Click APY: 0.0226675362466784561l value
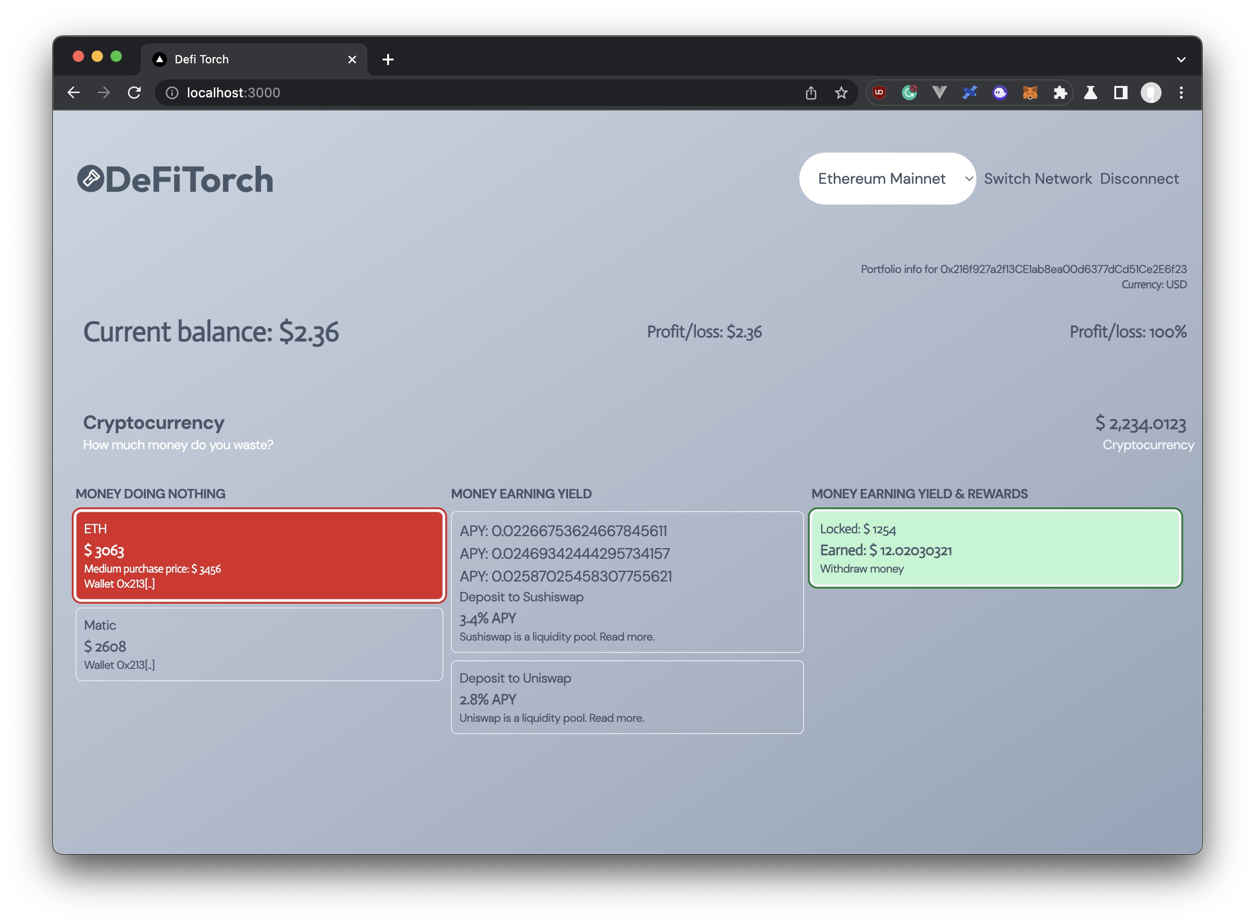Viewport: 1255px width, 924px height. [563, 531]
